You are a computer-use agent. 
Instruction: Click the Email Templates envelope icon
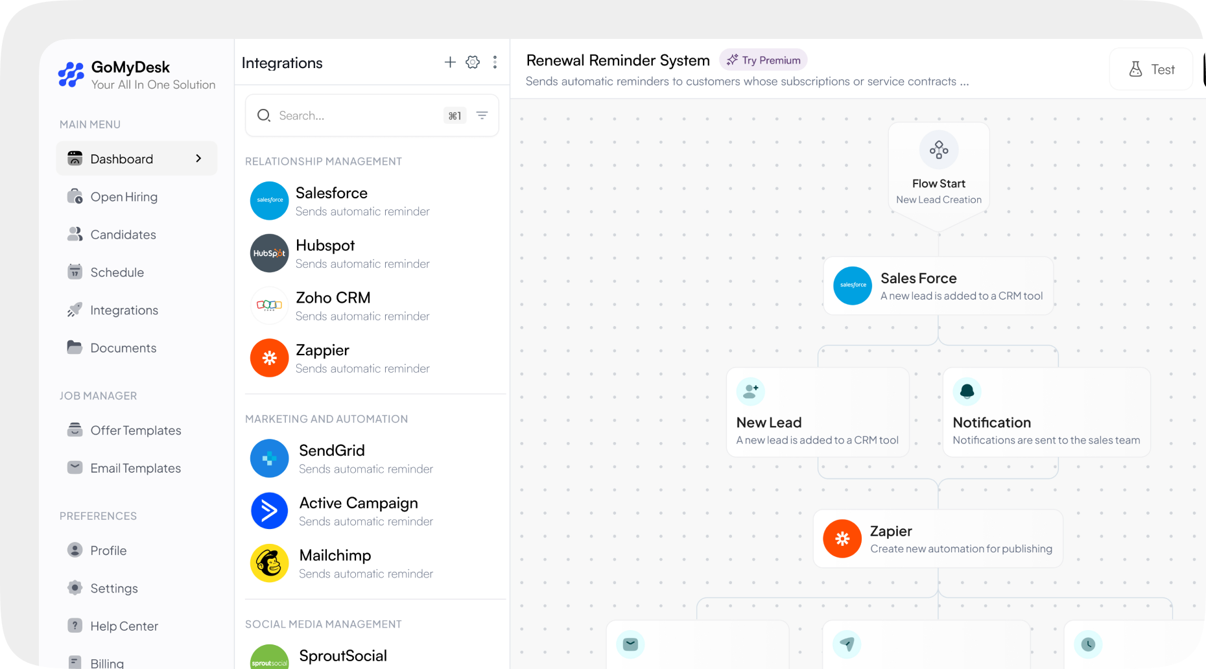pyautogui.click(x=75, y=467)
